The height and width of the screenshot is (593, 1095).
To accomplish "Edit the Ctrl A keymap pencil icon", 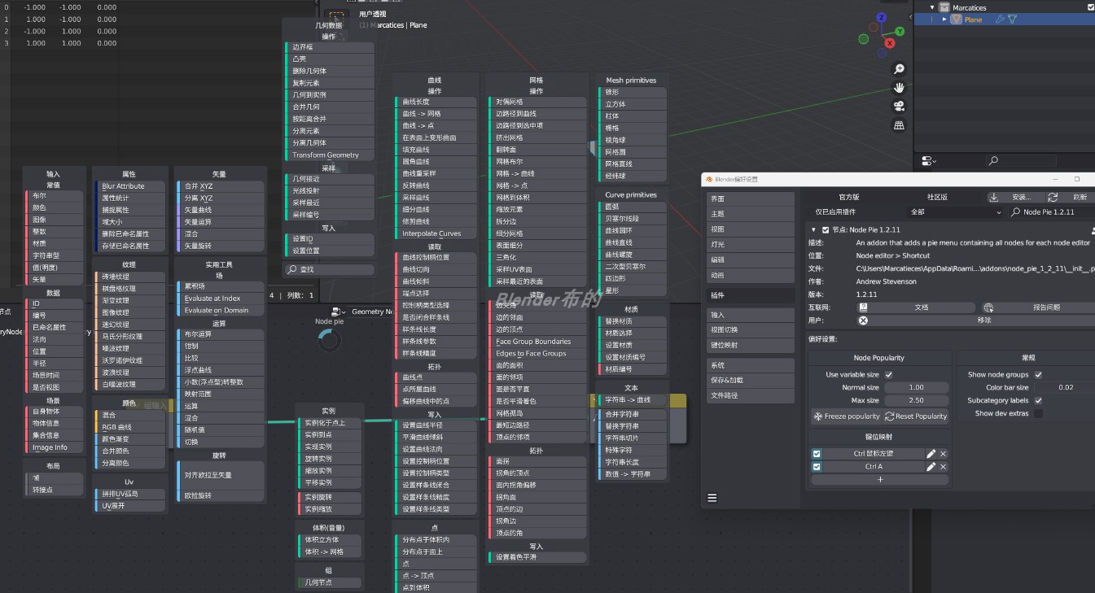I will (x=931, y=467).
